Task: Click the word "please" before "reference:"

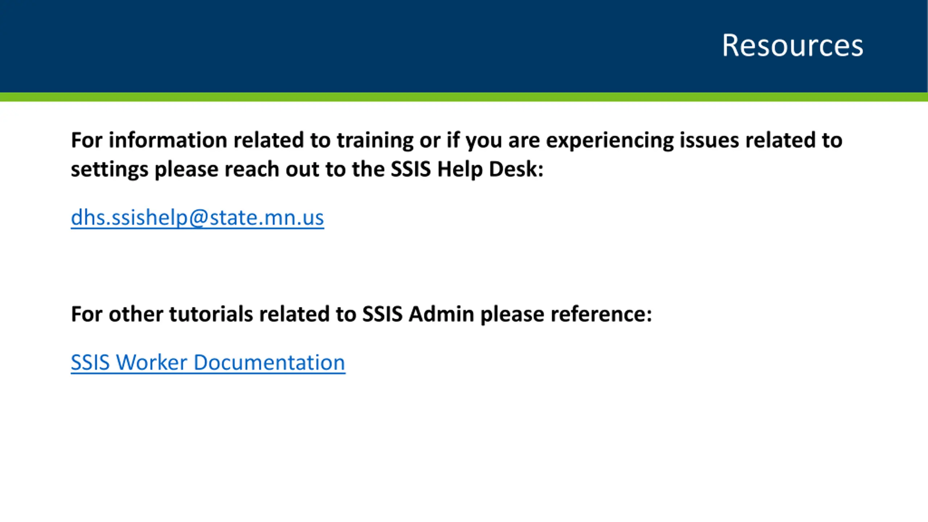Action: (x=513, y=315)
